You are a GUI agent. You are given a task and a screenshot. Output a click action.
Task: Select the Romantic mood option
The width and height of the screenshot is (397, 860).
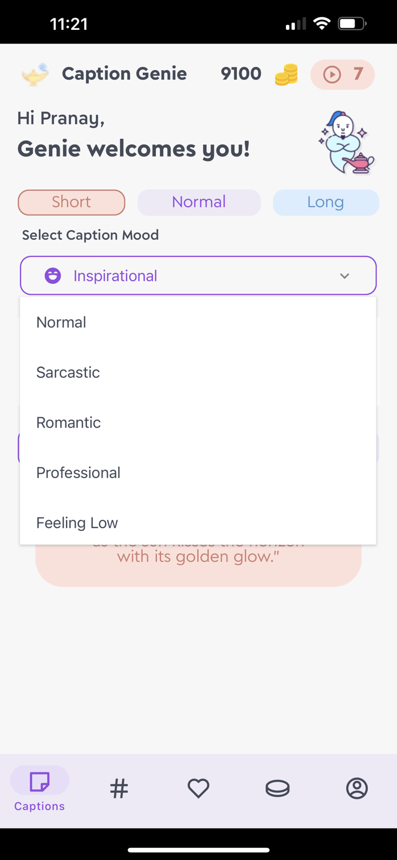[68, 423]
